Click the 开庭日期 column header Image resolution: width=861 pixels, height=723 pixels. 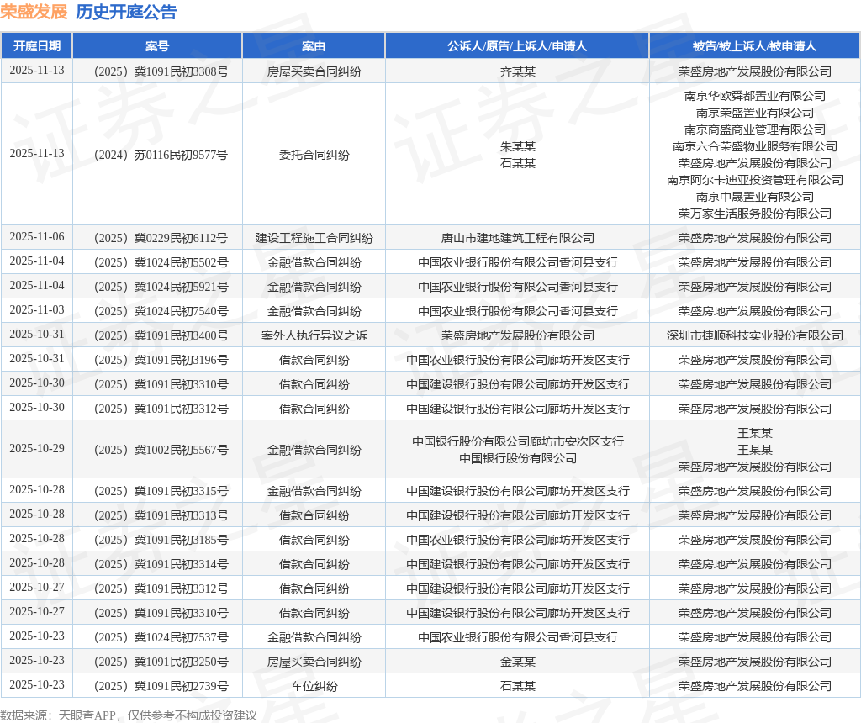pos(37,46)
